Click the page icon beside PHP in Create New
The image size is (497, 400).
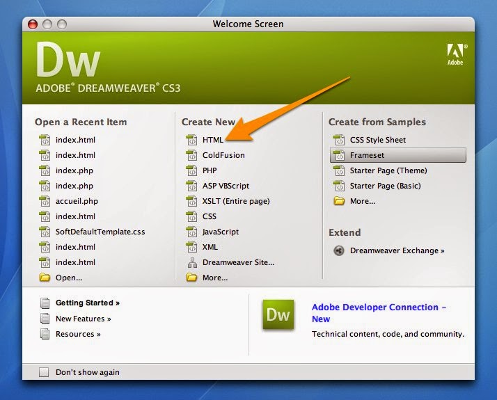pyautogui.click(x=191, y=170)
